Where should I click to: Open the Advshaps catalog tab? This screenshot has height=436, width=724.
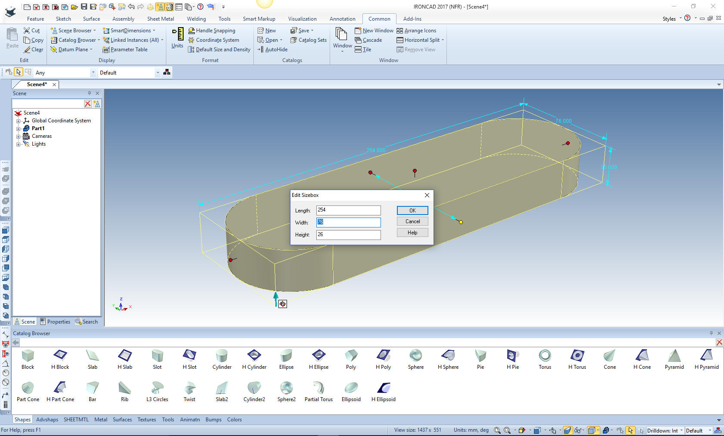tap(47, 420)
